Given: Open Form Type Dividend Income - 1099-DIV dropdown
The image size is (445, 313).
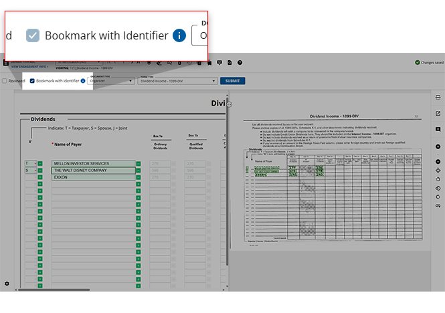Looking at the screenshot, I should coord(177,81).
